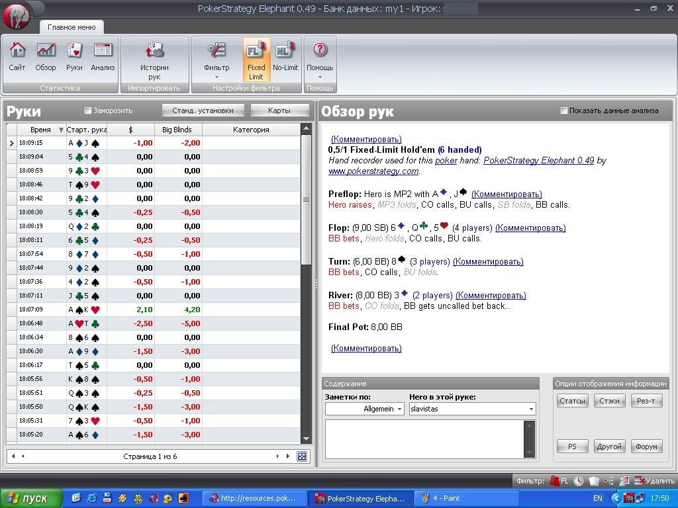Open the www.pokerstrategy.com link
Screen dimensions: 678x508
373,171
